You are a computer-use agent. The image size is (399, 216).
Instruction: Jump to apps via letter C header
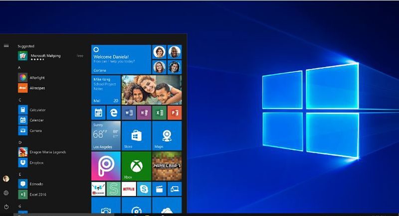(x=20, y=100)
